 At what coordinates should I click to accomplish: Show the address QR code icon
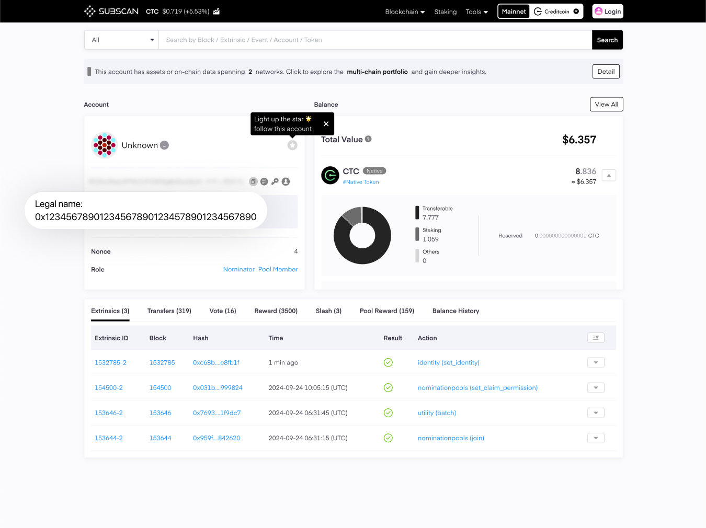[264, 181]
